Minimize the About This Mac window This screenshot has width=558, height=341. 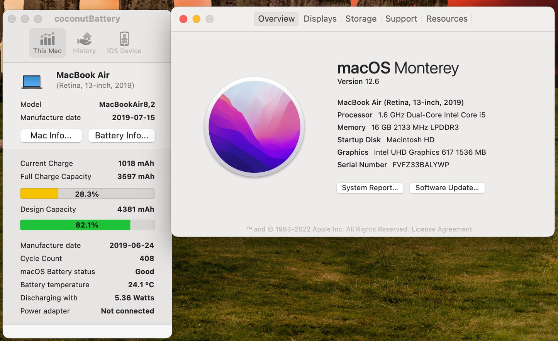tap(197, 19)
